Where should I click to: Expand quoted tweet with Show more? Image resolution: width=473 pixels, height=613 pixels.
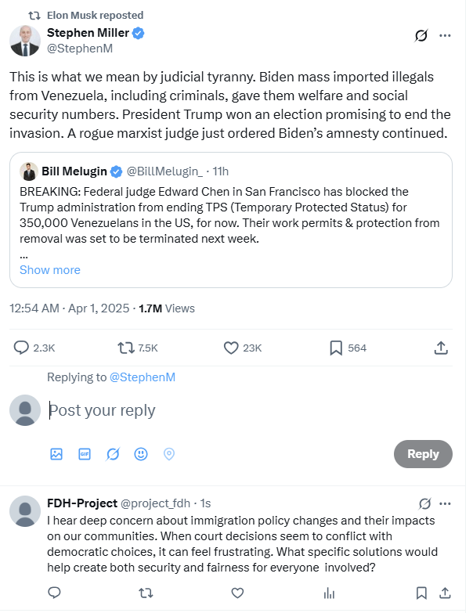point(49,270)
